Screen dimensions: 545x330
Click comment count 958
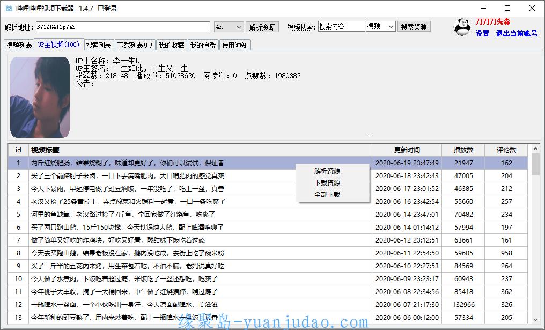tap(506, 253)
